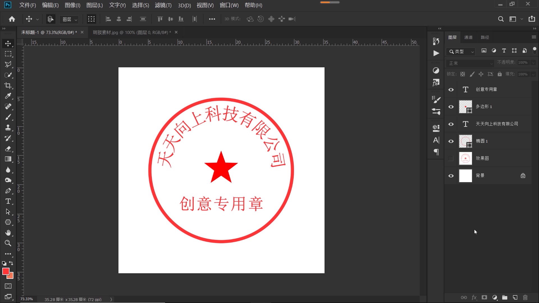Add a layer mask to the selected layer
This screenshot has height=303, width=539.
(484, 297)
